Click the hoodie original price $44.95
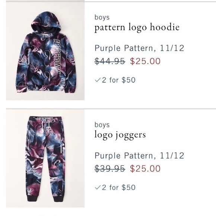Image resolution: width=216 pixels, height=216 pixels. pyautogui.click(x=110, y=61)
